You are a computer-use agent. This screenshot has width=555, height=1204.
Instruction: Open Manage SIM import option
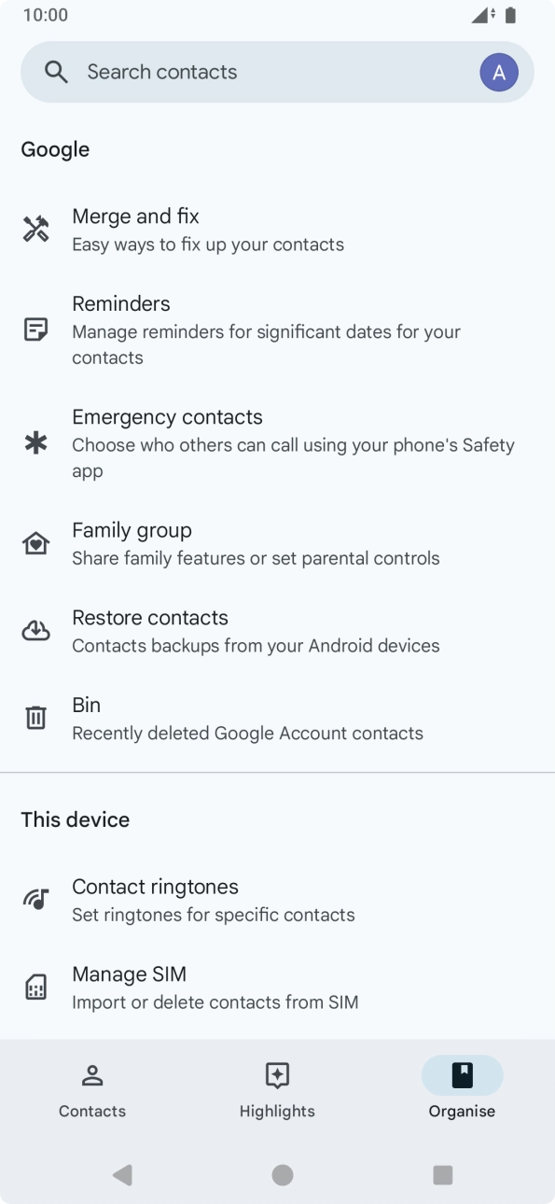pyautogui.click(x=277, y=987)
